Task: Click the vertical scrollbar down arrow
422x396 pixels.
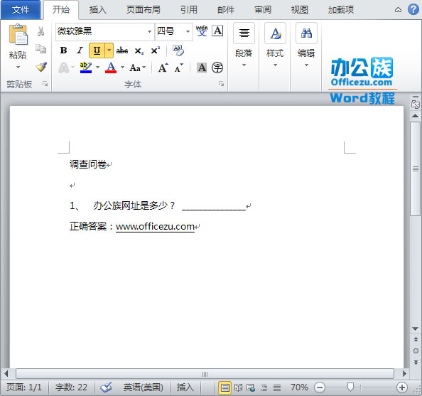Action: (416, 328)
